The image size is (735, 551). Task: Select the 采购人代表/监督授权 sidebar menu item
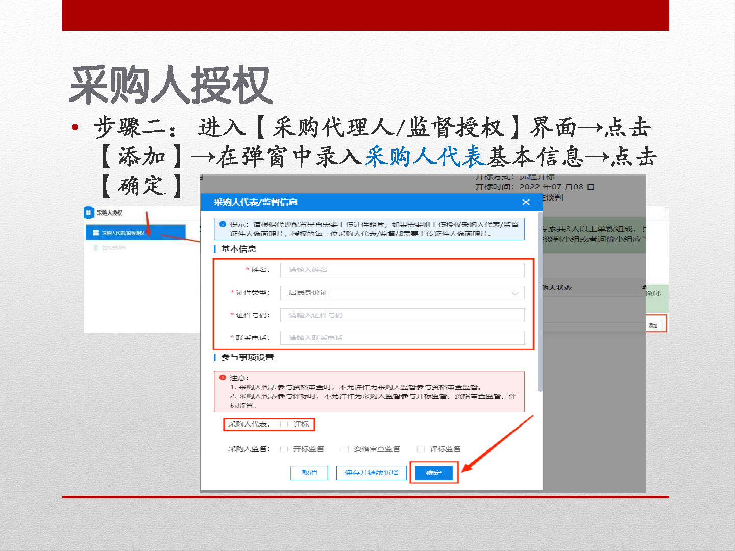click(135, 233)
